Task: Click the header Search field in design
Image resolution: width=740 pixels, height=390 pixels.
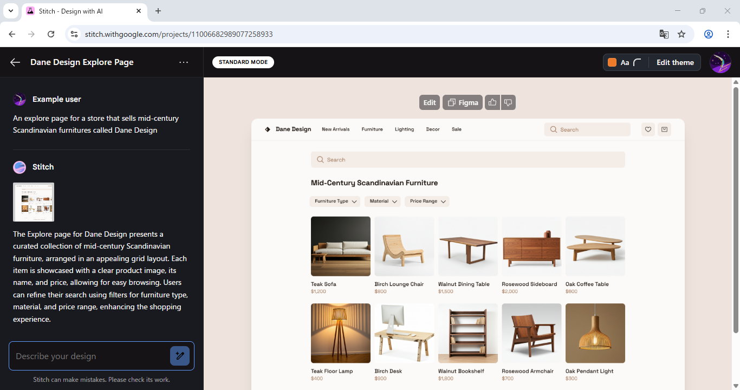Action: 587,129
